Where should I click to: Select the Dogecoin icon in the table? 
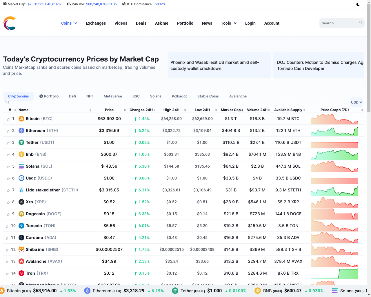[21, 214]
